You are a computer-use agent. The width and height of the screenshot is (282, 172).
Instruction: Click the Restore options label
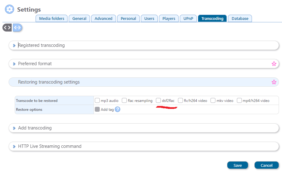pyautogui.click(x=29, y=109)
